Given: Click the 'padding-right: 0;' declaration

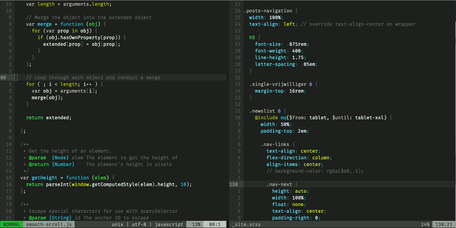Looking at the screenshot, I should pyautogui.click(x=297, y=218).
